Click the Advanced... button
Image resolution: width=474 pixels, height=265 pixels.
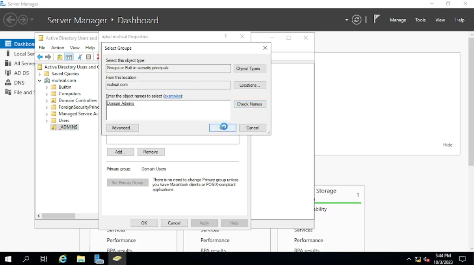pos(122,128)
